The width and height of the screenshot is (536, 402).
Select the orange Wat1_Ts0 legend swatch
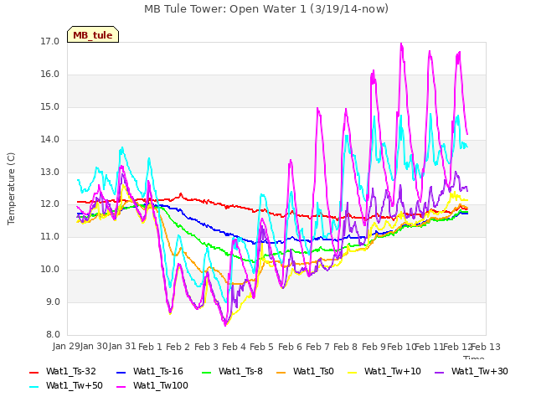[281, 372]
